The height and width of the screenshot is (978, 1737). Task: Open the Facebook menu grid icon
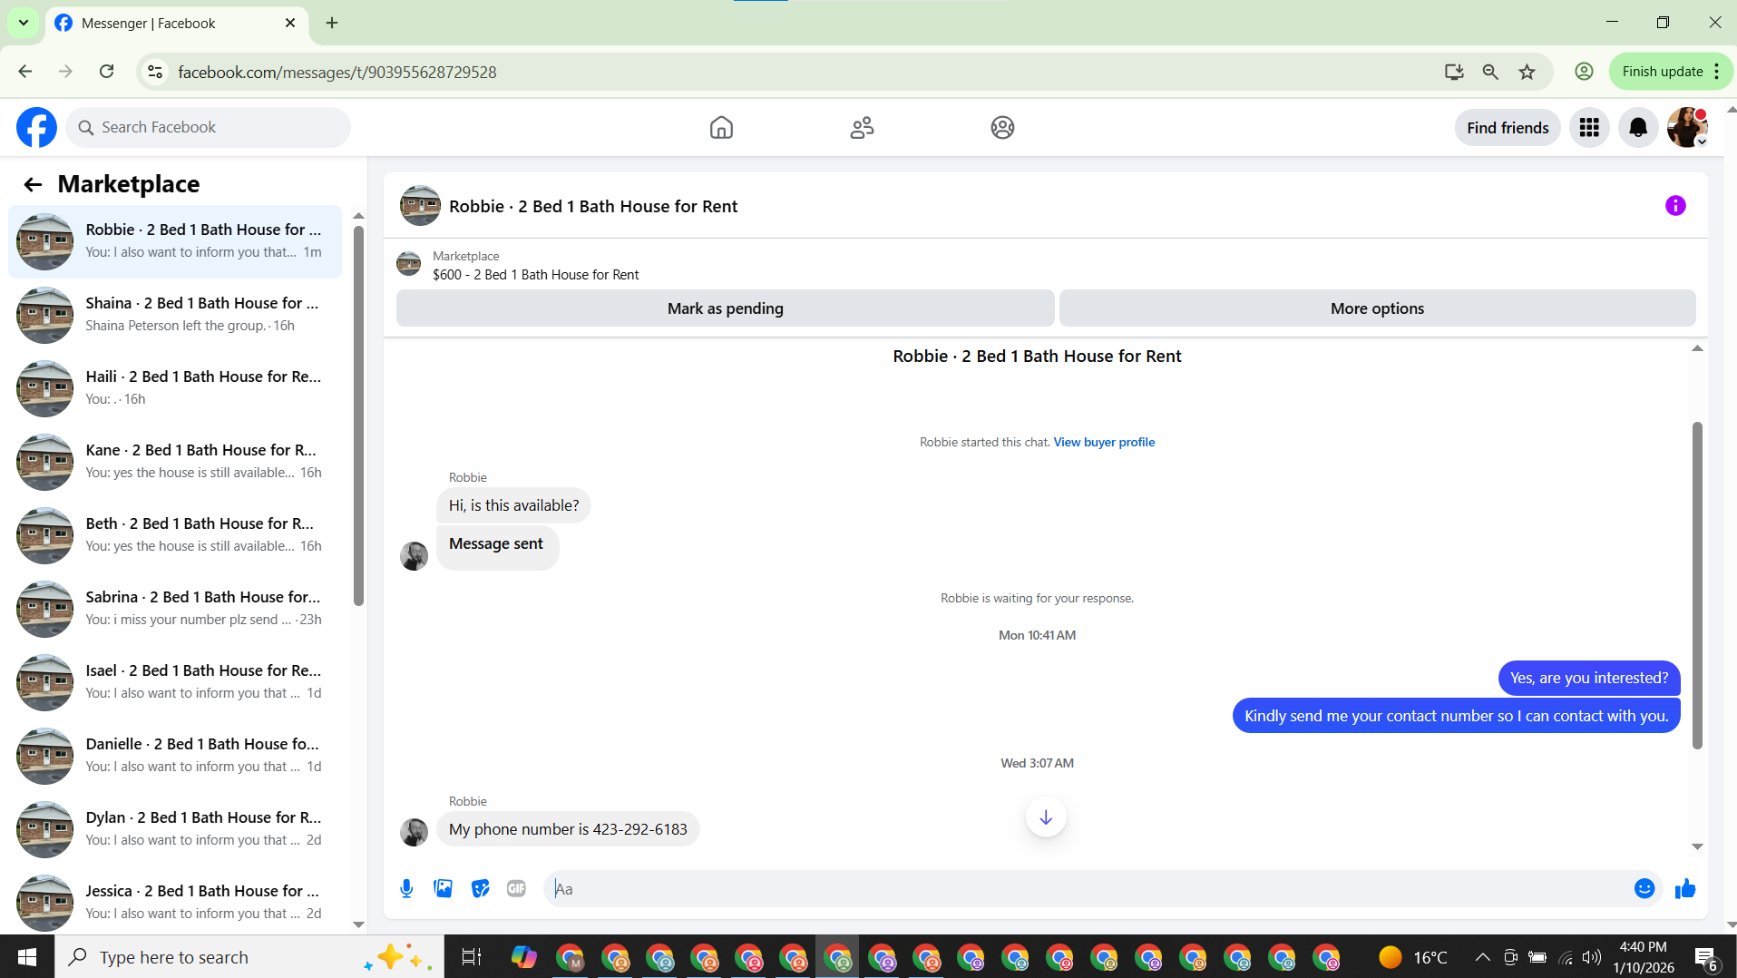1589,127
